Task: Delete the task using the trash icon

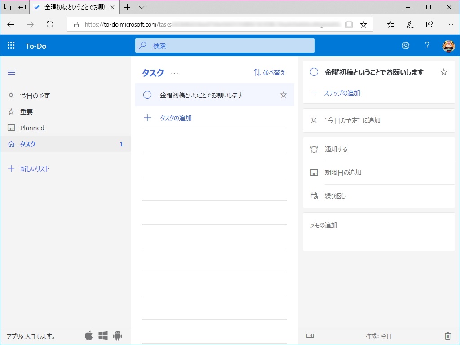Action: pyautogui.click(x=447, y=335)
